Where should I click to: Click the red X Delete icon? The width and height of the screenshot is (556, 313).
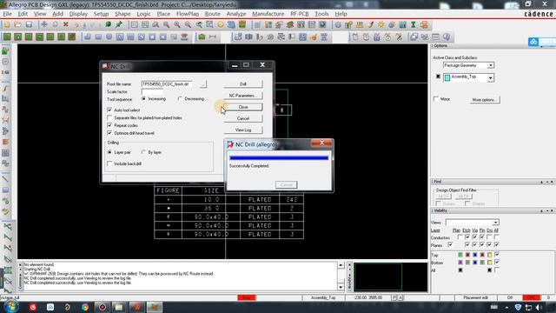[x=66, y=25]
